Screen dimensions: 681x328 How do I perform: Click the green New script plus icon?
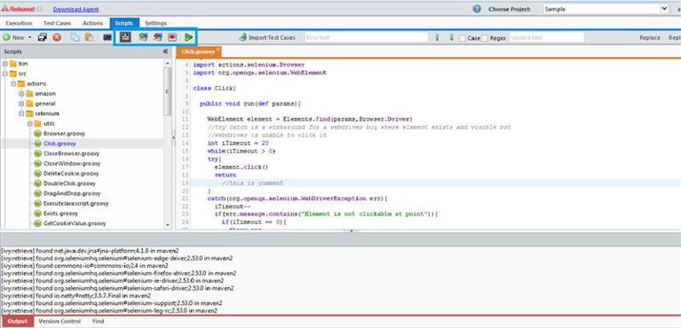coord(7,38)
